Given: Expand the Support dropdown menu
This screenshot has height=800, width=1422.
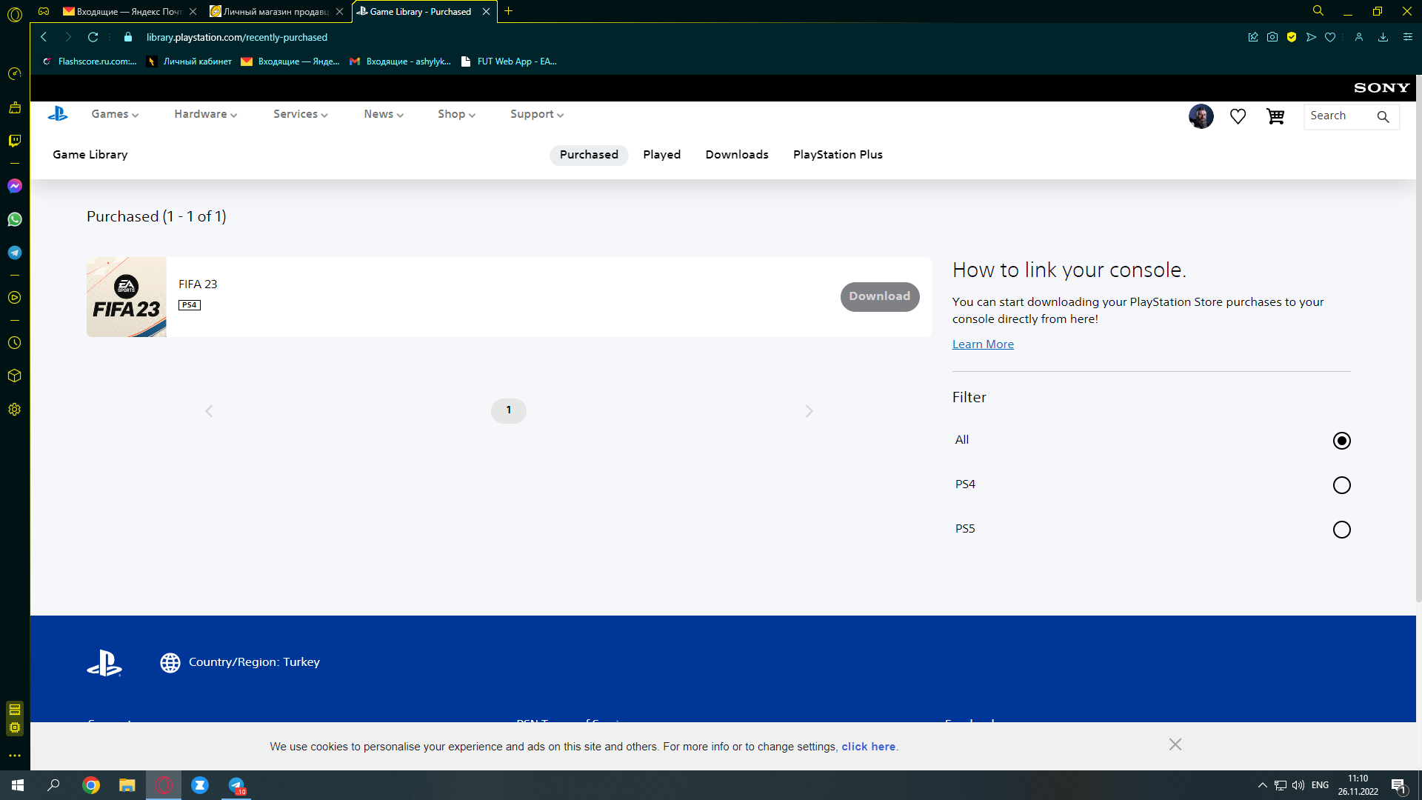Looking at the screenshot, I should tap(537, 114).
